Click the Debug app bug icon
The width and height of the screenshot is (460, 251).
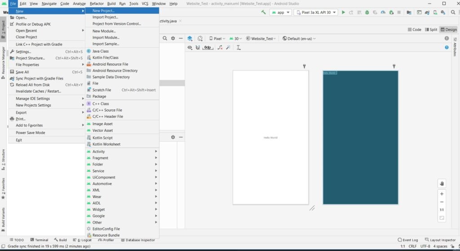[367, 12]
